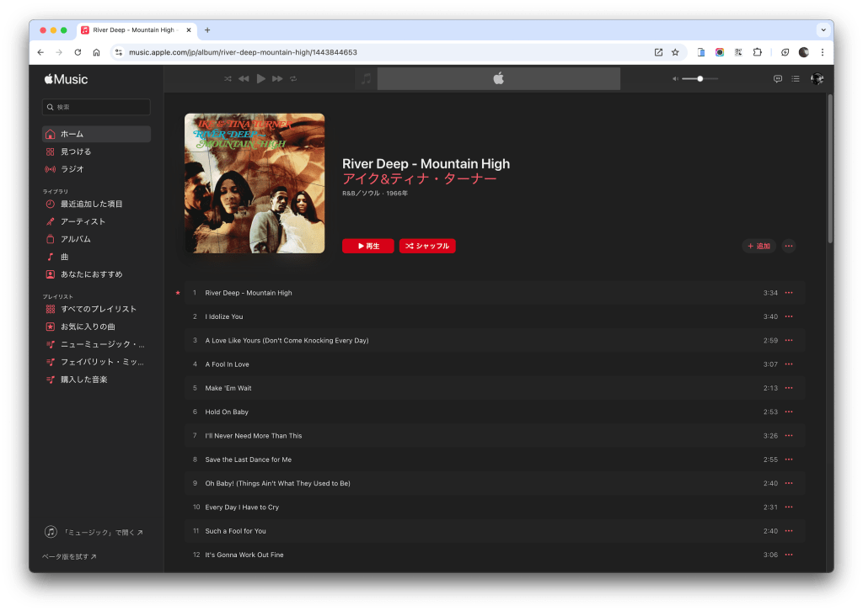The height and width of the screenshot is (611, 863).
Task: Open more options for I Idolize You
Action: pos(789,316)
